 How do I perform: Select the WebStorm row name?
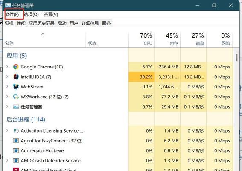32,87
